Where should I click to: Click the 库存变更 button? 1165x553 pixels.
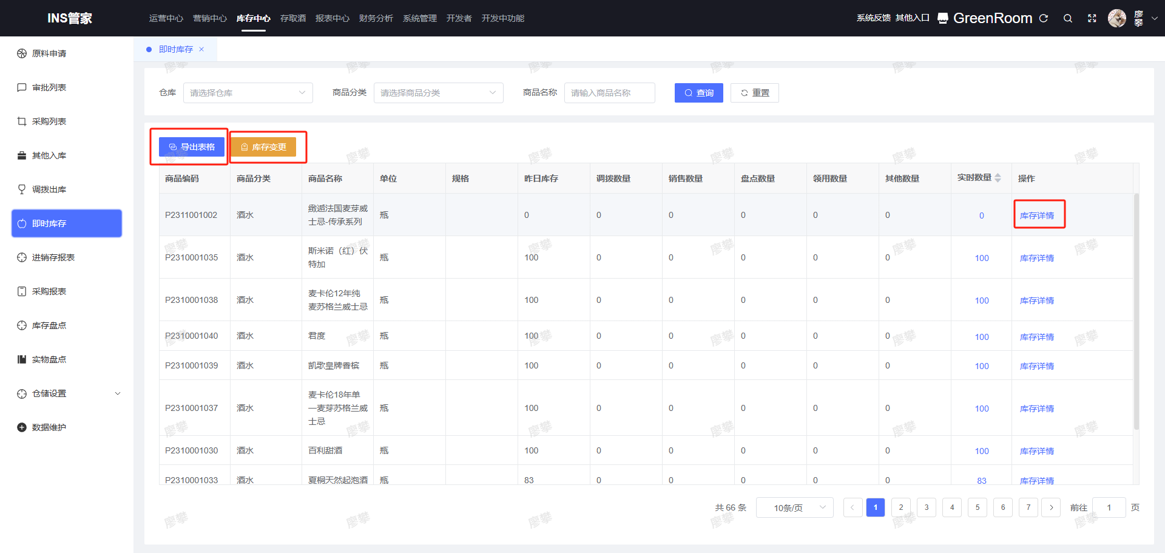(x=263, y=147)
